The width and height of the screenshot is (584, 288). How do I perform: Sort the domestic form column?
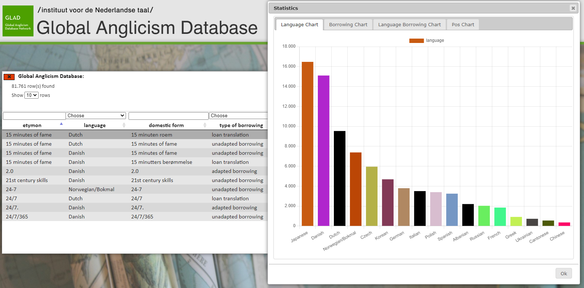click(x=205, y=125)
